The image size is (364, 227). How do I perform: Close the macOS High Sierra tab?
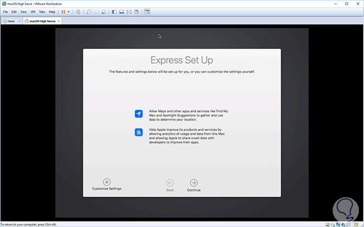tap(59, 21)
